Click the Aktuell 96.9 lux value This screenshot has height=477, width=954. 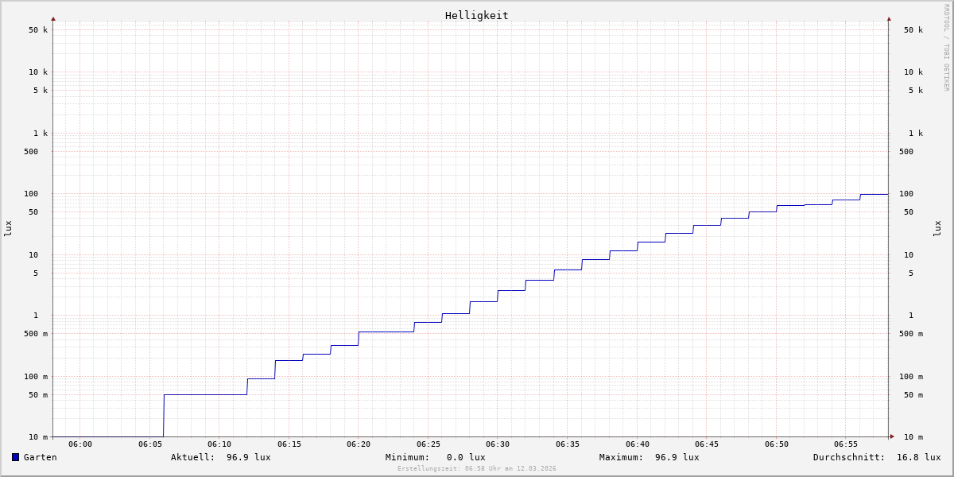pos(248,457)
